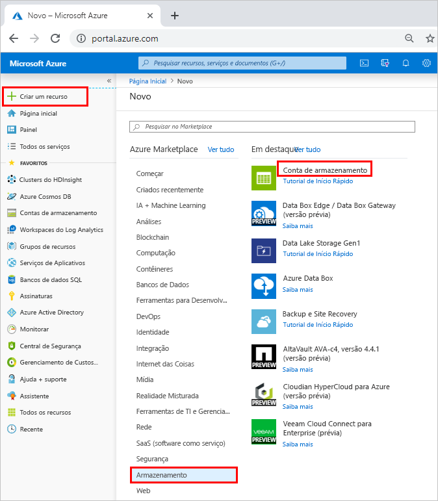Click Ver tudo next to Em destaque
The image size is (438, 501).
point(307,149)
